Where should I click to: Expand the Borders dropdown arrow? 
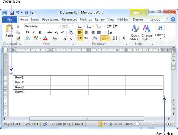108,38
